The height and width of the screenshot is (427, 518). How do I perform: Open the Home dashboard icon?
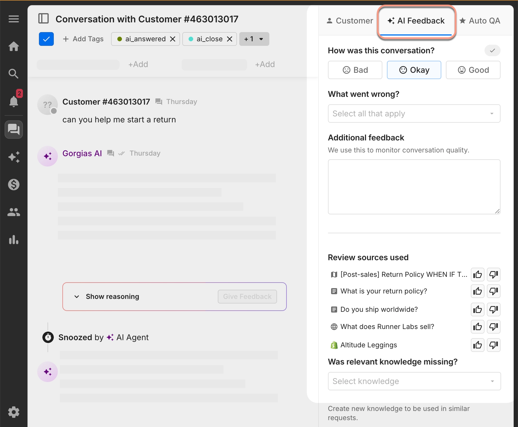[14, 46]
